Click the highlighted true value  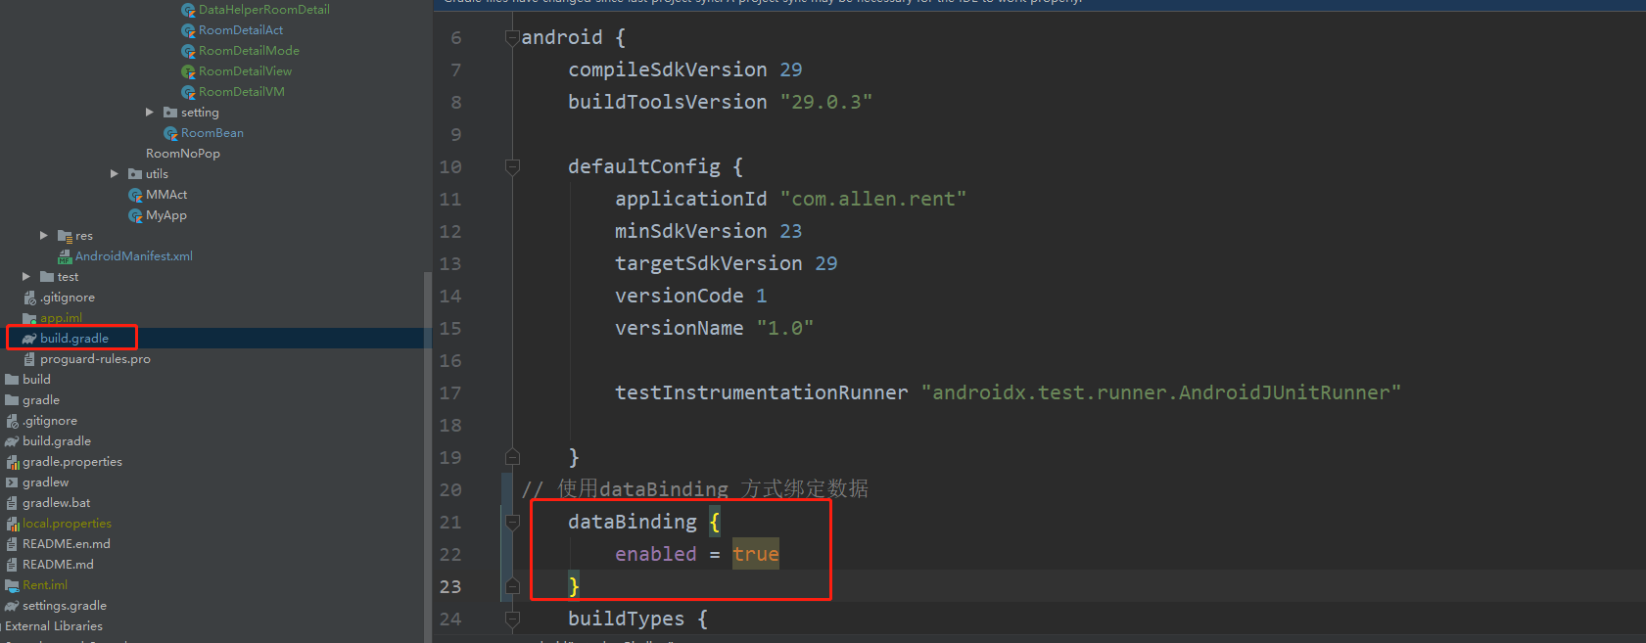point(756,555)
